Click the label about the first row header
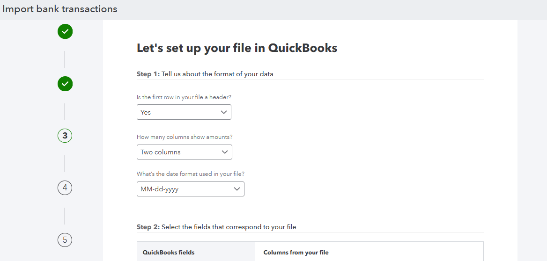 tap(184, 97)
